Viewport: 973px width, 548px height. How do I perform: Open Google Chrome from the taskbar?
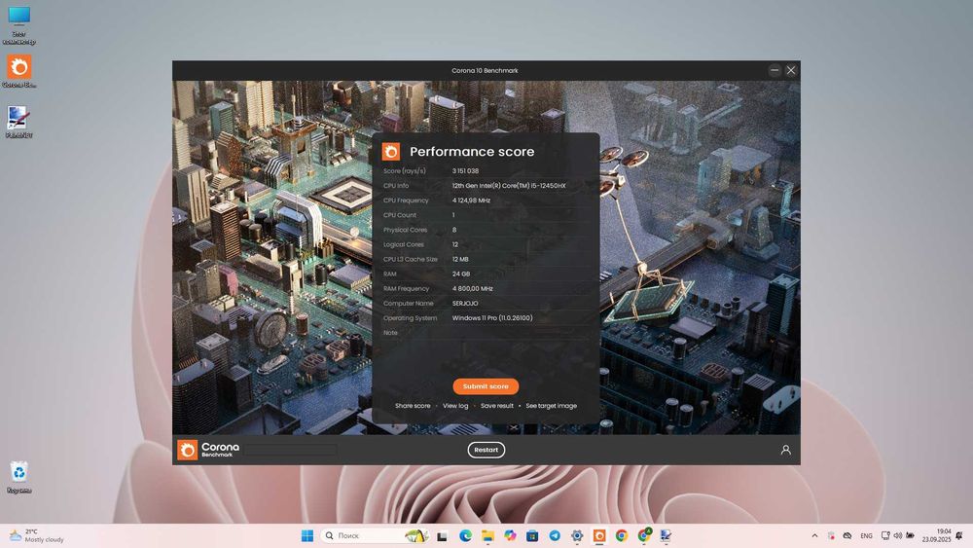(x=622, y=535)
